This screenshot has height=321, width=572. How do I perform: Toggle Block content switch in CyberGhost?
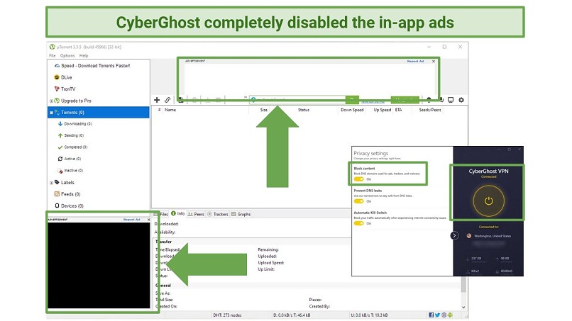point(359,179)
